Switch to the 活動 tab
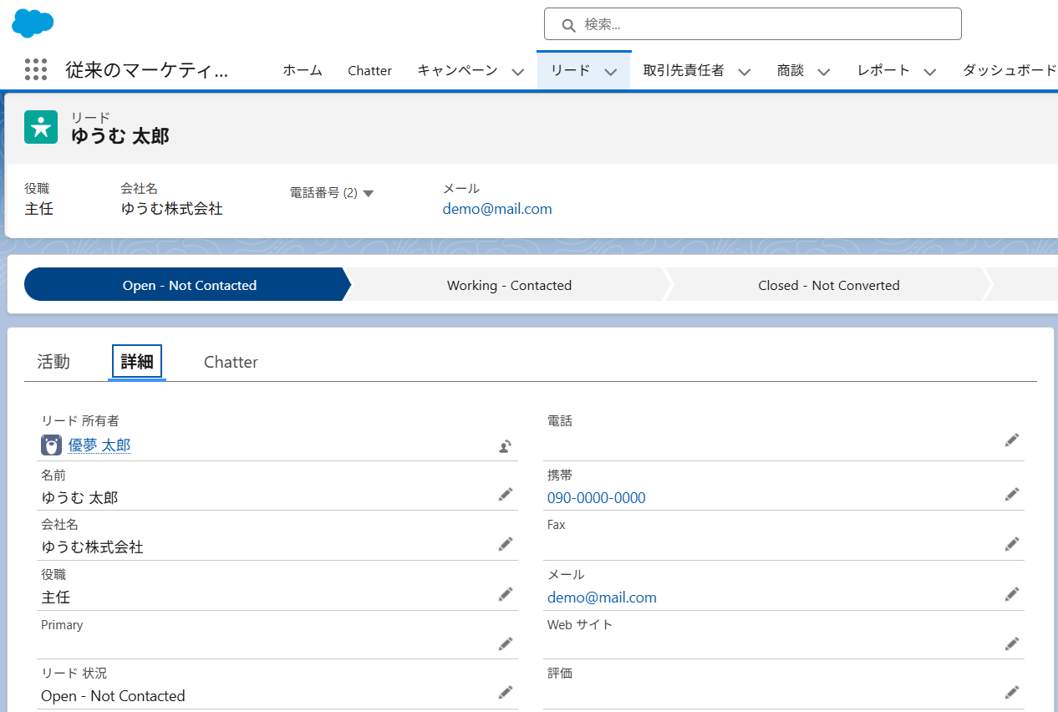This screenshot has width=1058, height=712. coord(53,362)
